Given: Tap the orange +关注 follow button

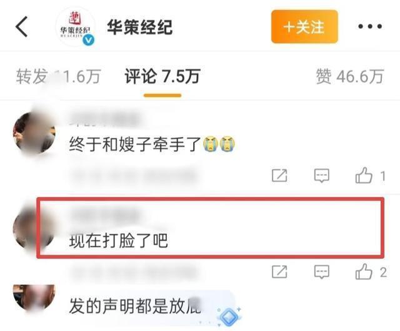Looking at the screenshot, I should tap(304, 26).
